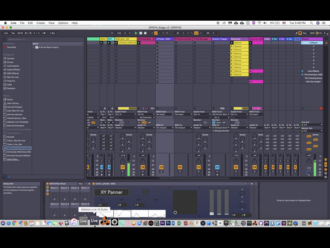The height and width of the screenshot is (248, 330).
Task: Open the Max for Live category
Action: [x=13, y=77]
